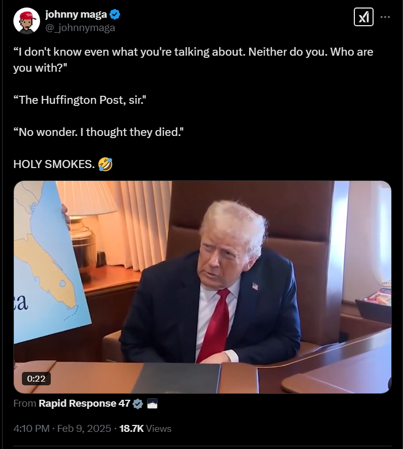Open the johnny maga display name link
403x449 pixels.
coord(76,14)
